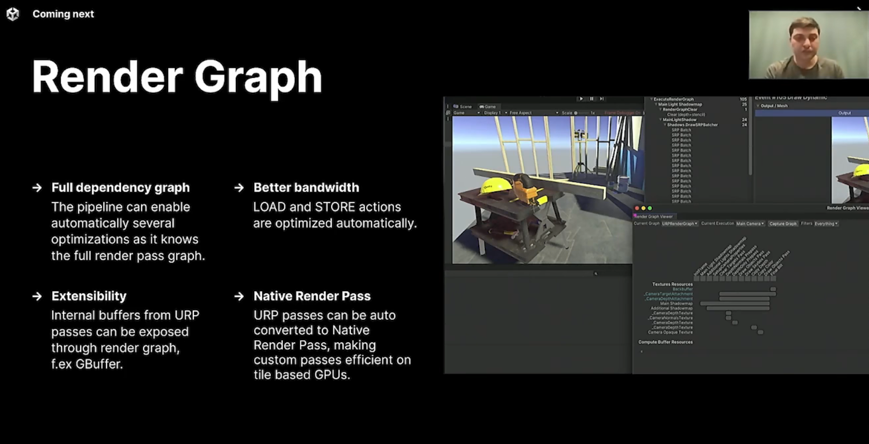This screenshot has height=444, width=869.
Task: Collapse the MainLightShadow tree node
Action: pos(661,119)
